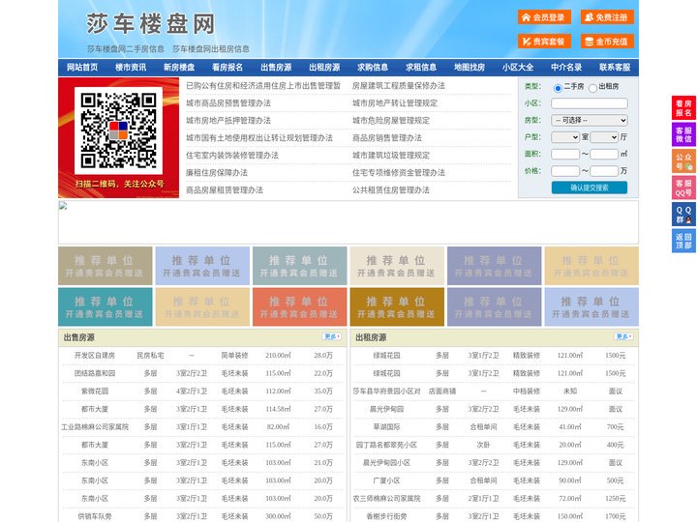Open the 求购信息 navigation item
This screenshot has width=697, height=522.
pos(373,68)
